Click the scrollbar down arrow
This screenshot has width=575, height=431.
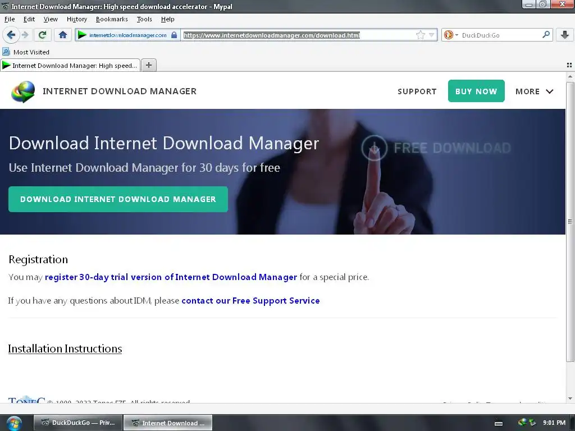pyautogui.click(x=570, y=398)
